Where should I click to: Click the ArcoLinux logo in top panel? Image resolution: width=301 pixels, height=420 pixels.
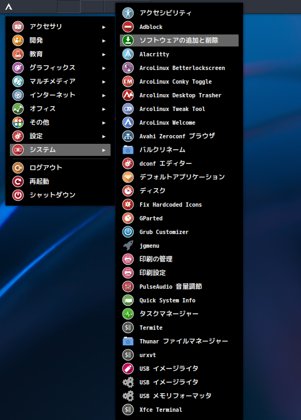point(9,7)
